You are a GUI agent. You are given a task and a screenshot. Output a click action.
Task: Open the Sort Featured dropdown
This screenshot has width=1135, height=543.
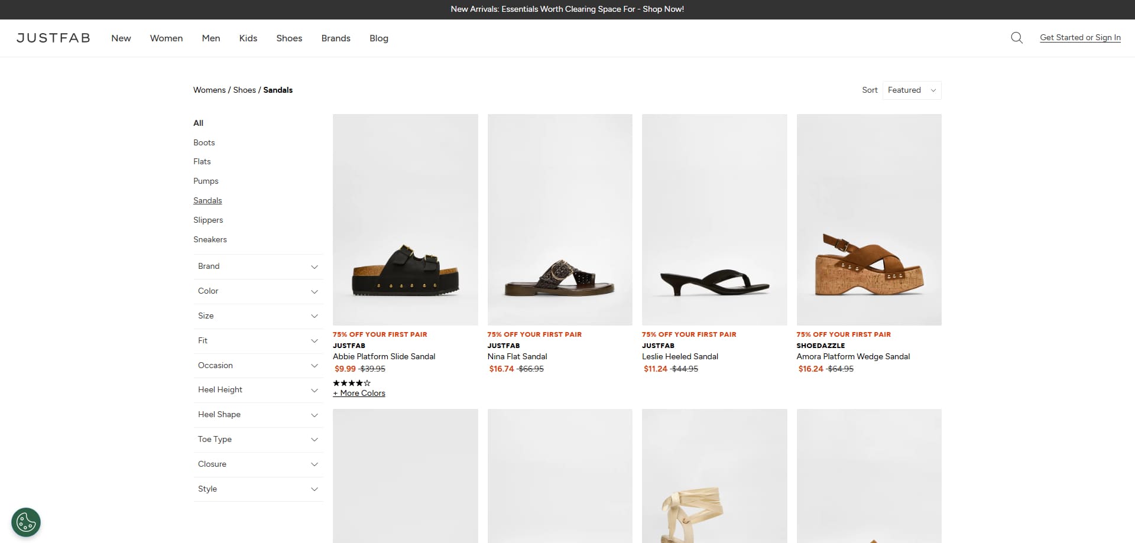(912, 90)
